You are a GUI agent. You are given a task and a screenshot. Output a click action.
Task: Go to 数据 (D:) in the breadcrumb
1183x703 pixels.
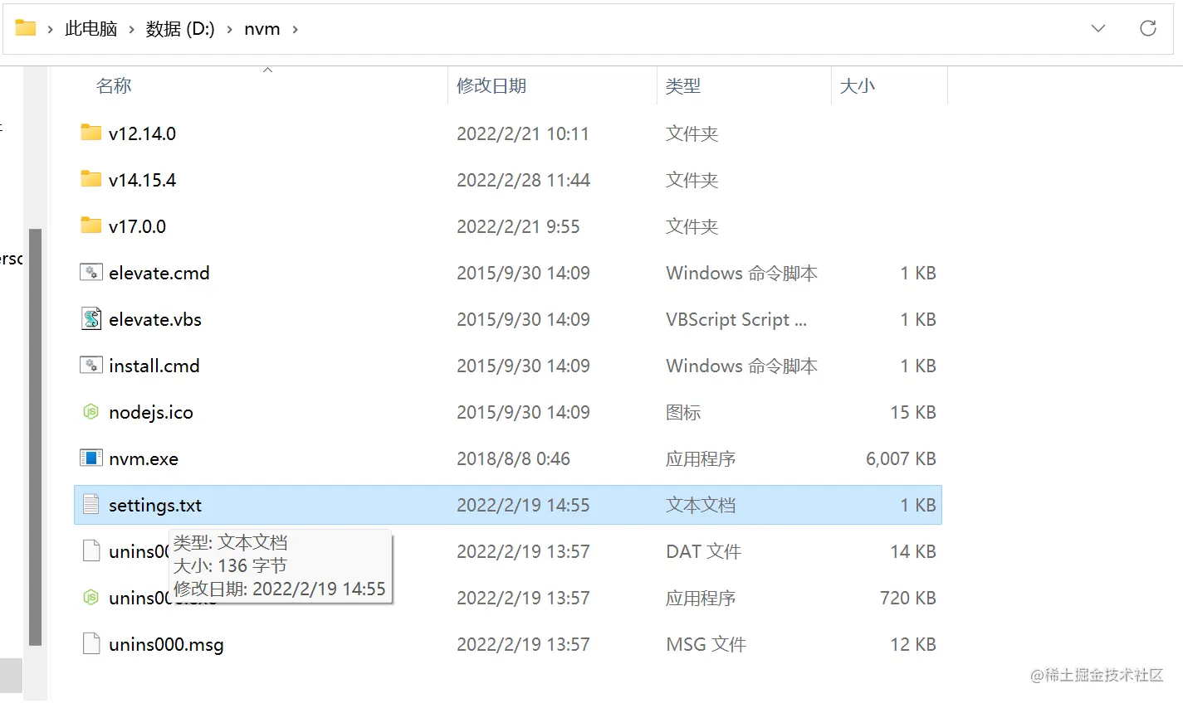(x=180, y=28)
